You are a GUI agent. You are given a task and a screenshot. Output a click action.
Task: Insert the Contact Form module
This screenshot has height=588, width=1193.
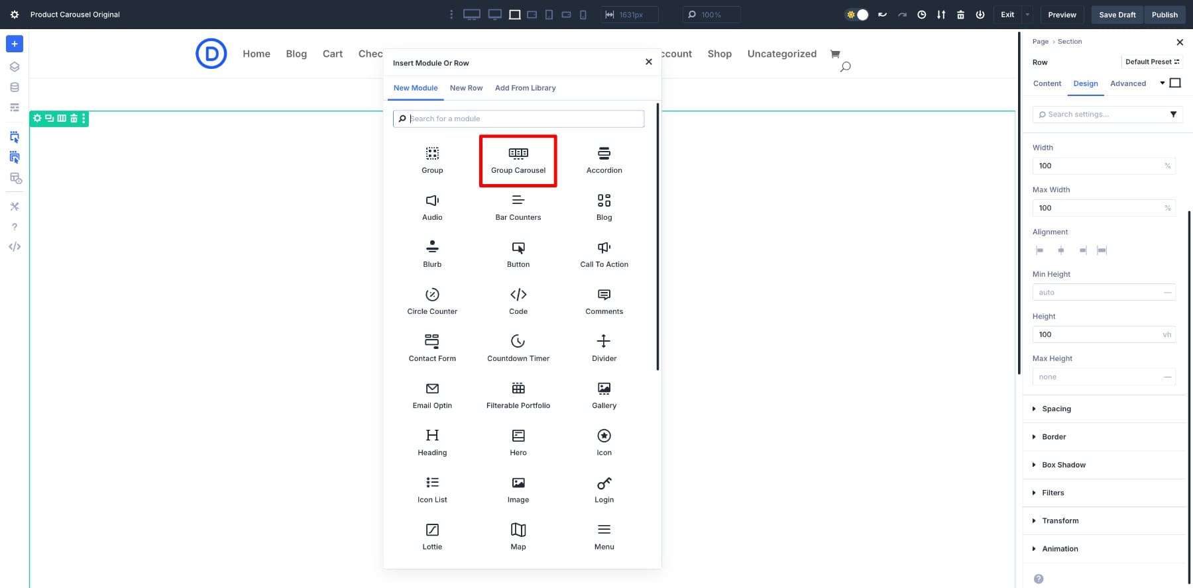point(432,349)
